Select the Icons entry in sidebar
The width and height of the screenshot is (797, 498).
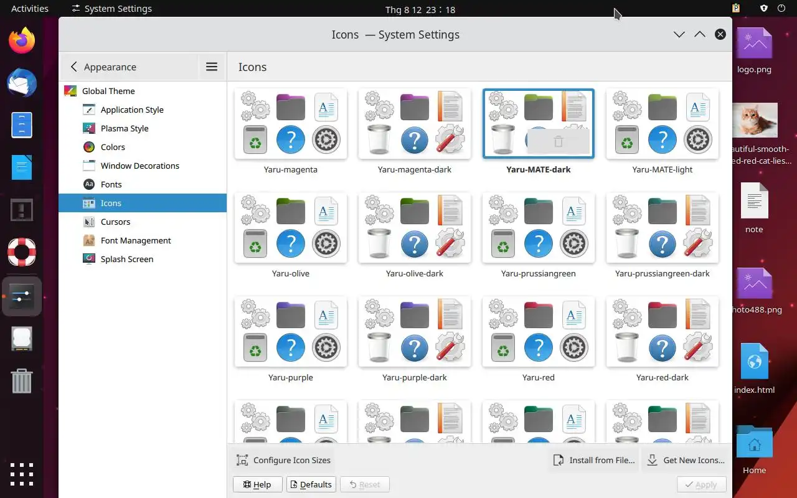click(x=143, y=203)
